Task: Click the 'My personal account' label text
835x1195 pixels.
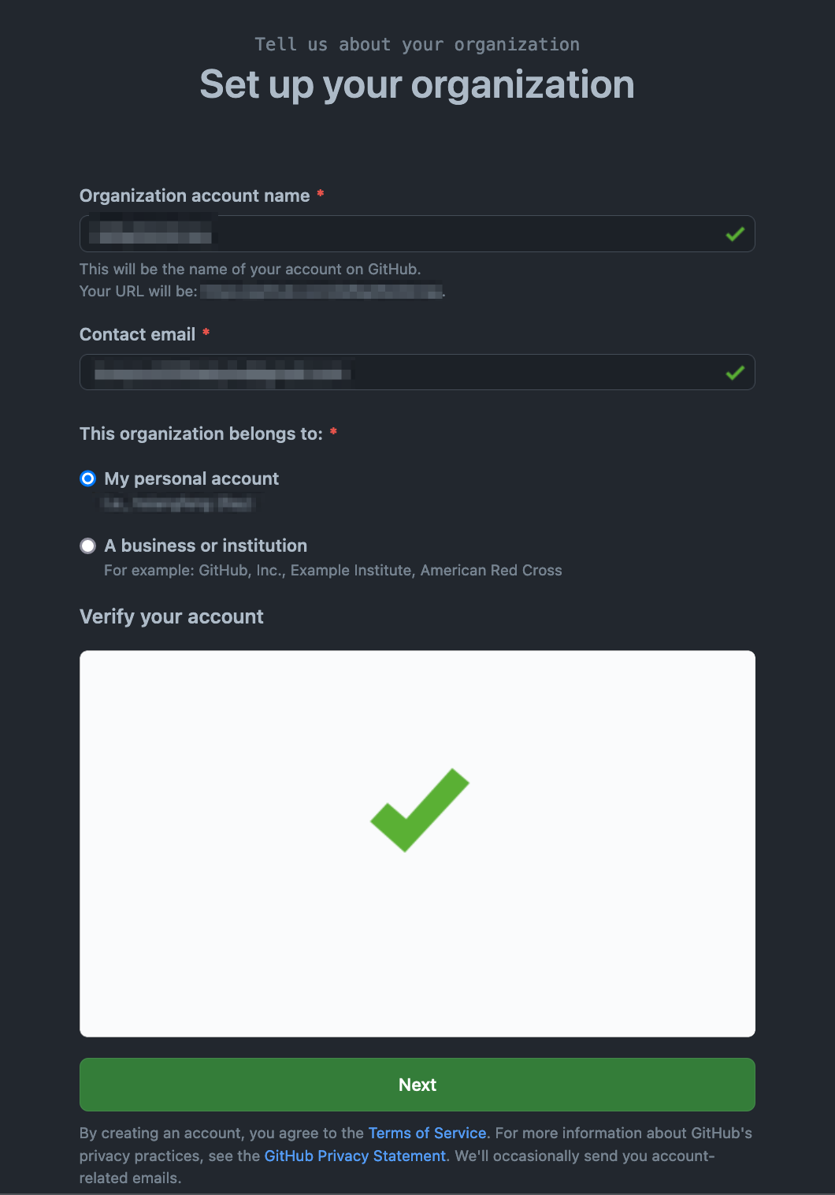Action: (x=191, y=478)
